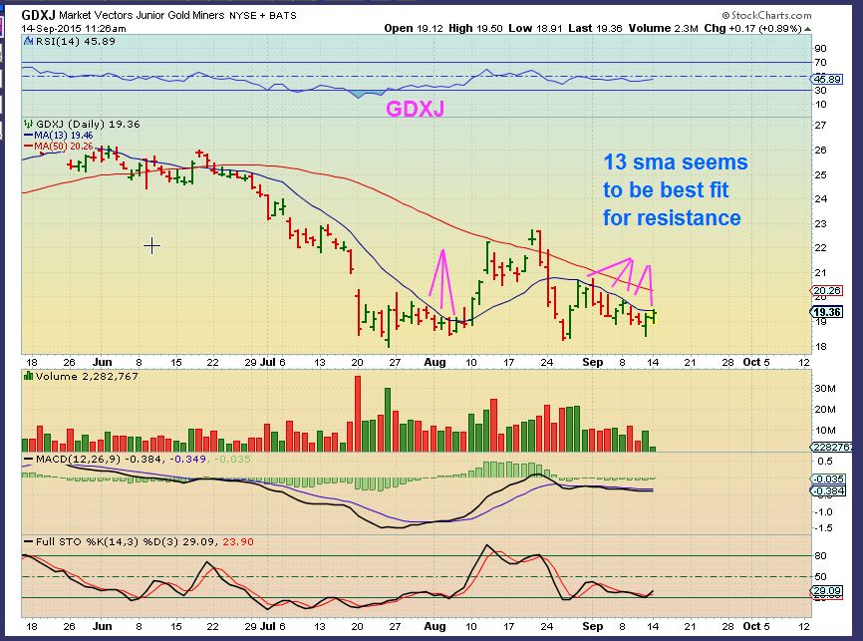Click the 'MA(50) 20.26' moving average legend
The height and width of the screenshot is (641, 863).
[64, 147]
